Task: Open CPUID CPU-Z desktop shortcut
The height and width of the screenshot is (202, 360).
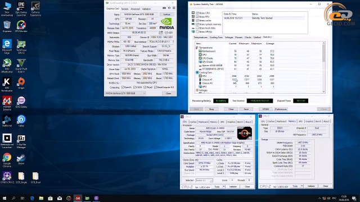Action: (7, 178)
